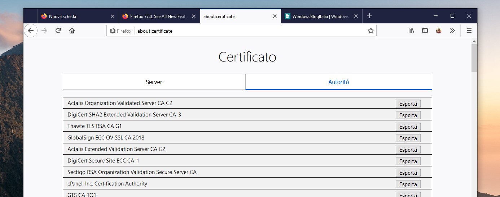The image size is (500, 197).
Task: Export DigiCert SHA2 Extended Validation Server CA-3
Action: click(x=408, y=115)
